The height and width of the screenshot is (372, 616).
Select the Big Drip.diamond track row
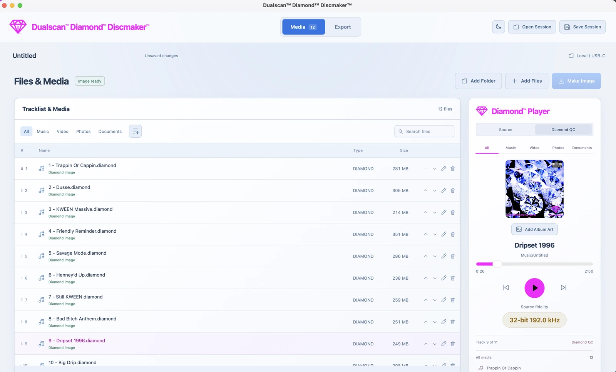coord(237,360)
